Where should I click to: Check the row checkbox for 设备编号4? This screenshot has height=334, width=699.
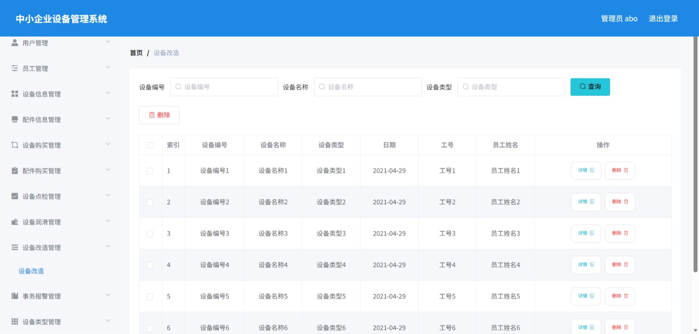[x=150, y=265]
